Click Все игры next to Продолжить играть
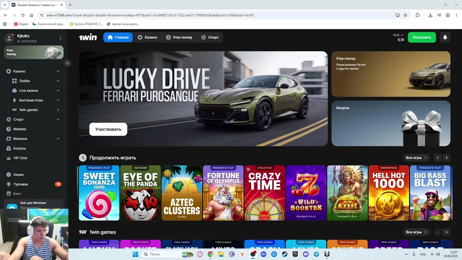This screenshot has width=462, height=260. pos(417,157)
